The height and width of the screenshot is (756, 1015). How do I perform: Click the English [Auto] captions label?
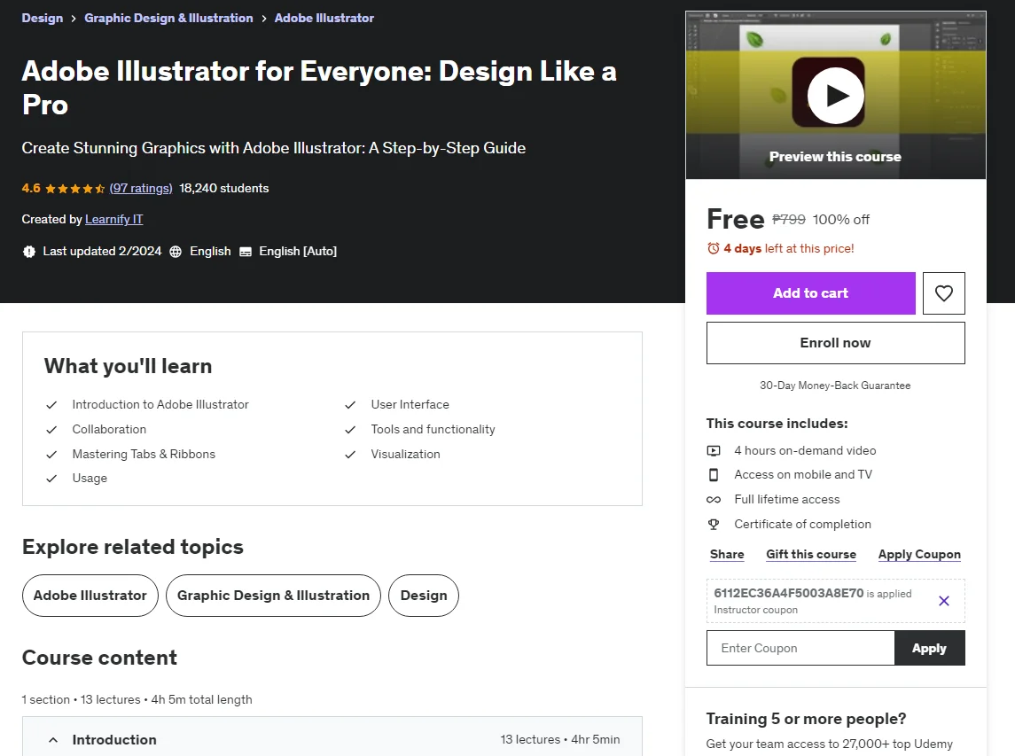point(298,251)
